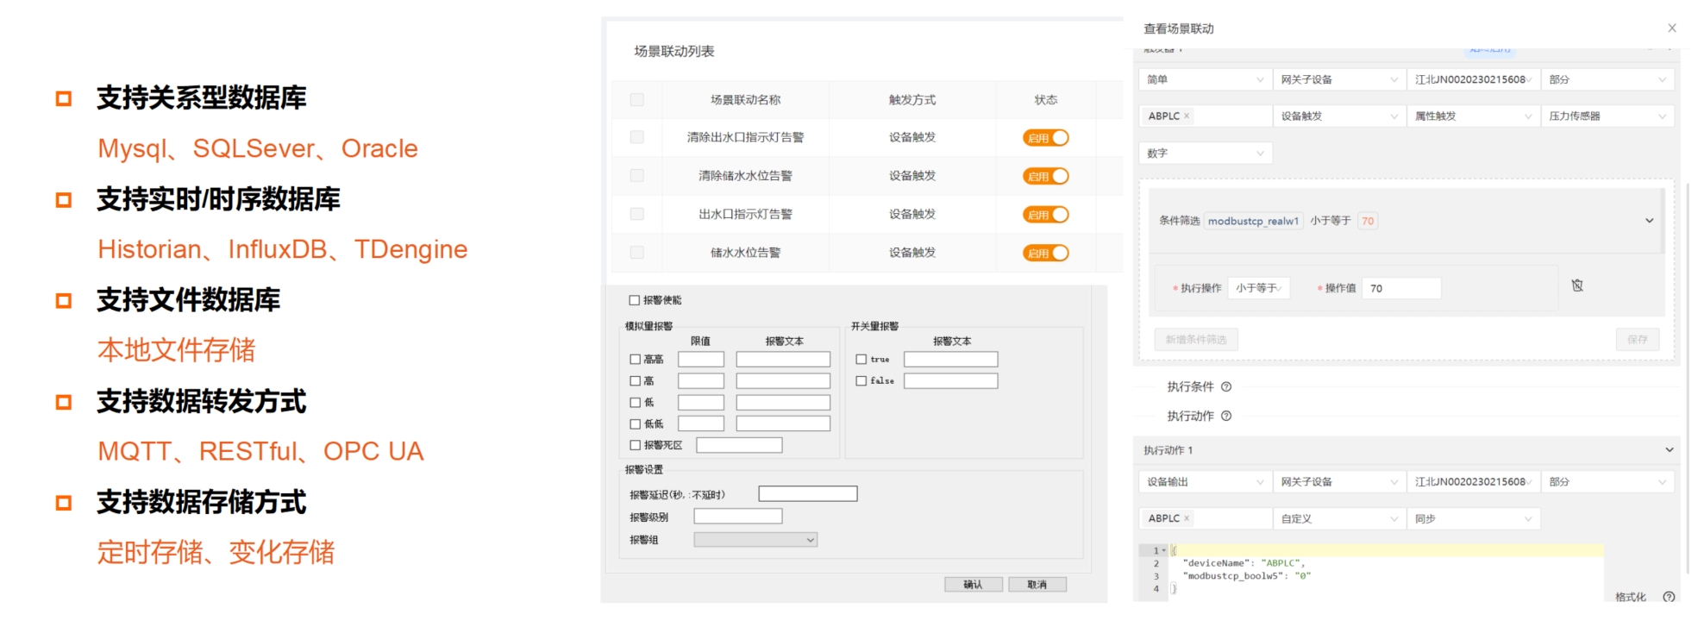Expand the 条件筛选 condition panel chevron
Image resolution: width=1704 pixels, height=627 pixels.
[x=1649, y=221]
